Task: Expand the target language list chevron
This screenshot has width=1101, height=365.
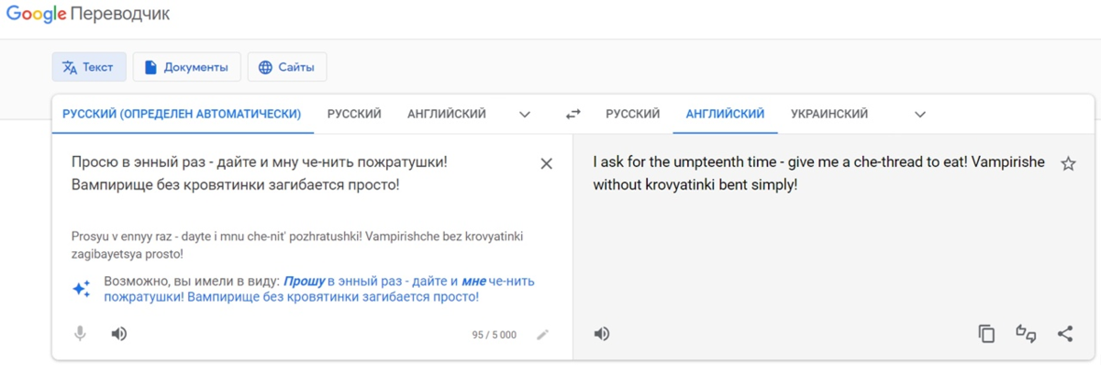Action: pyautogui.click(x=920, y=115)
